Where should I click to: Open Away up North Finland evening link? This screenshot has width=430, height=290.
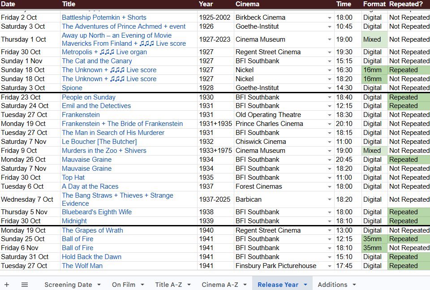124,39
